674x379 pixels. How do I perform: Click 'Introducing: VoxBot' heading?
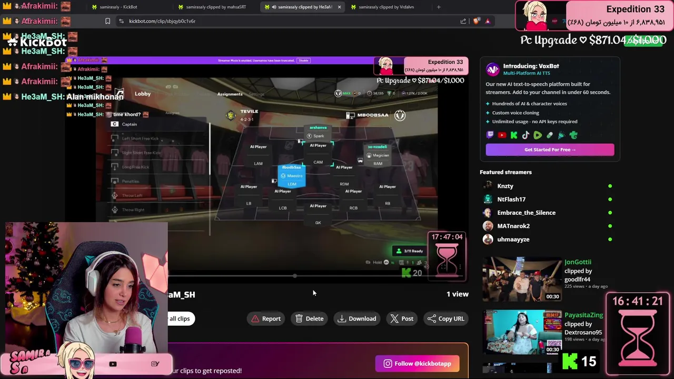pos(531,66)
